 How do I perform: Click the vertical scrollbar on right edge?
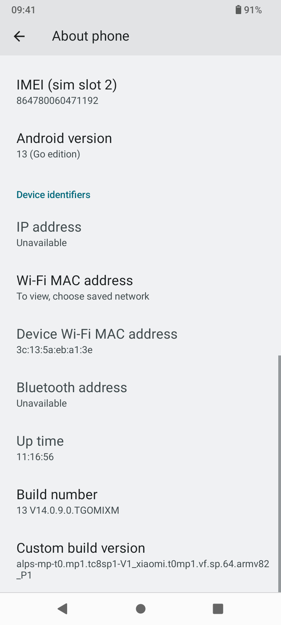[x=279, y=473]
